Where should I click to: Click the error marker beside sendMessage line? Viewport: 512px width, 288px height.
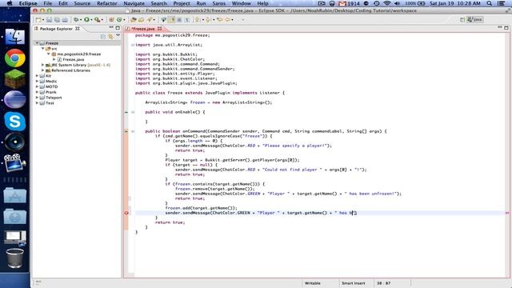126,213
